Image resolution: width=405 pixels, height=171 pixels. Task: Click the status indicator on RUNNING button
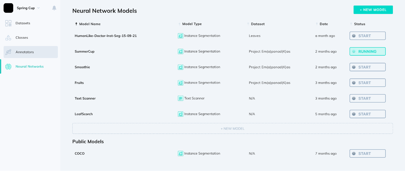coord(354,51)
